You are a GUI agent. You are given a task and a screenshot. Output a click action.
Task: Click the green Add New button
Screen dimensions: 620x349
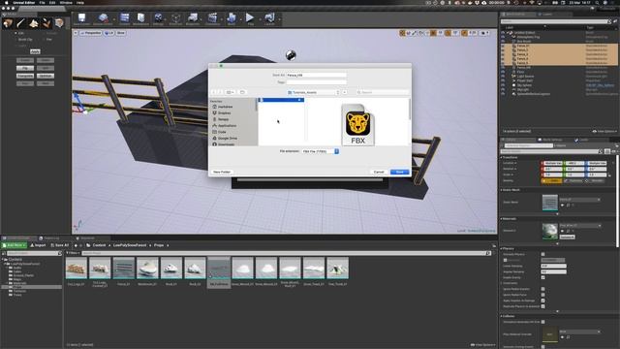[15, 245]
